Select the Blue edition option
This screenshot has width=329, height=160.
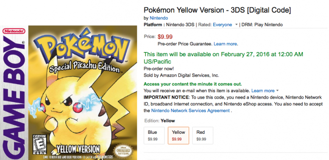tap(154, 135)
